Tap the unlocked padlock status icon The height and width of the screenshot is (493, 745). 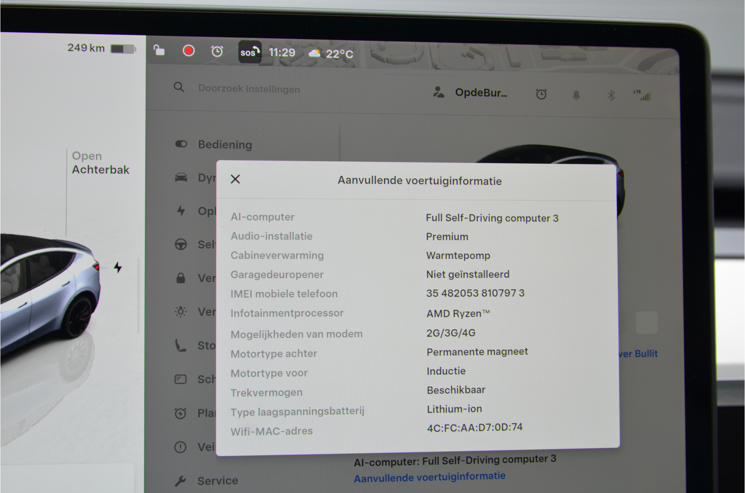tap(159, 50)
